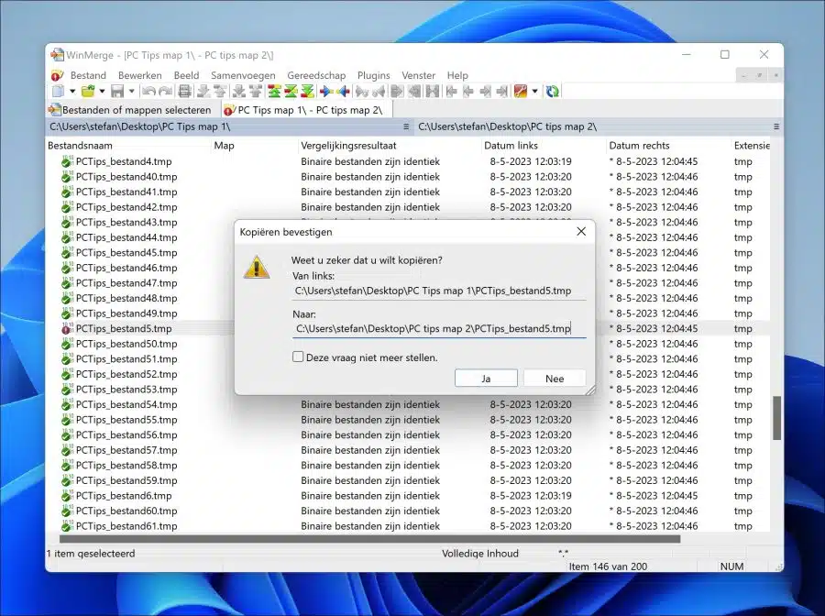Click the blue Copy Left arrow icon
Screen dimensions: 825x616
coord(344,92)
